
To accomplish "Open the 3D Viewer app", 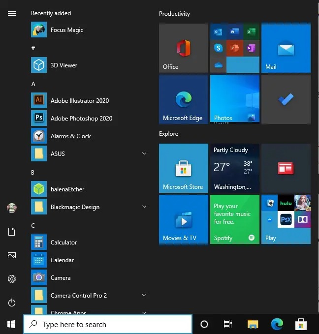I will pyautogui.click(x=64, y=65).
